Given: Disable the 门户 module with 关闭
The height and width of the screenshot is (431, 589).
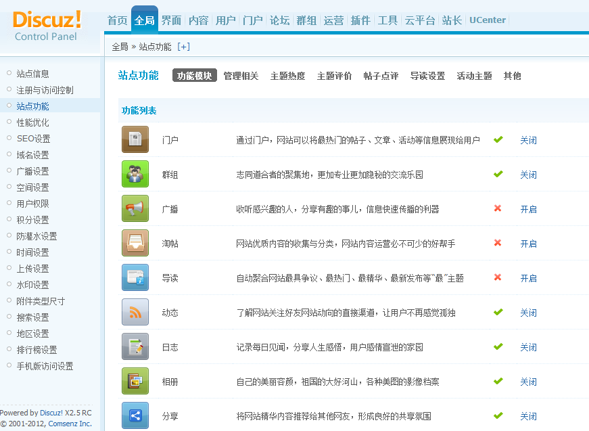Looking at the screenshot, I should (x=529, y=140).
